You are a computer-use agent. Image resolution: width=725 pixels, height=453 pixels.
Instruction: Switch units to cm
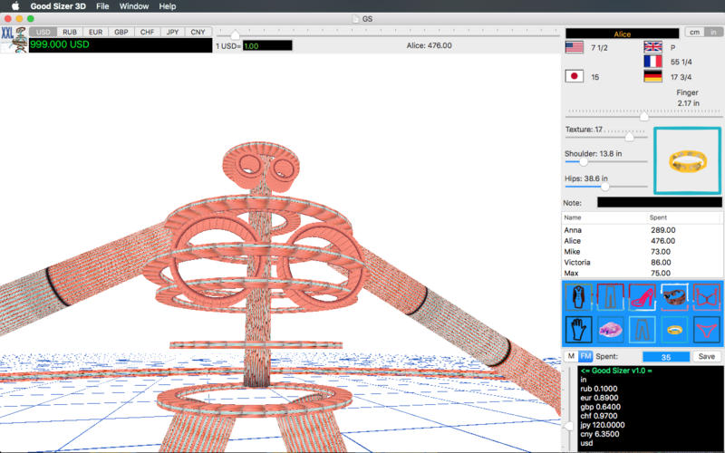(x=693, y=33)
